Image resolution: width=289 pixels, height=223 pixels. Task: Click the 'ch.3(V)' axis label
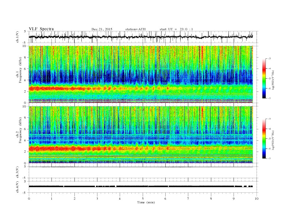(18, 172)
